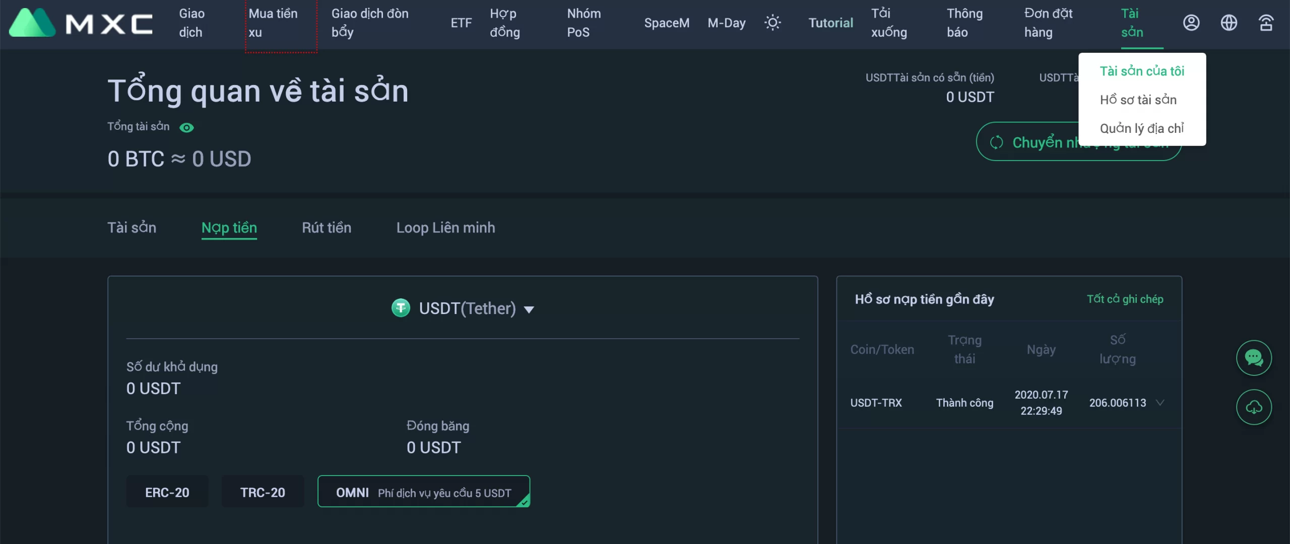Open the Loop Liên minh tab
This screenshot has width=1290, height=544.
coord(445,227)
